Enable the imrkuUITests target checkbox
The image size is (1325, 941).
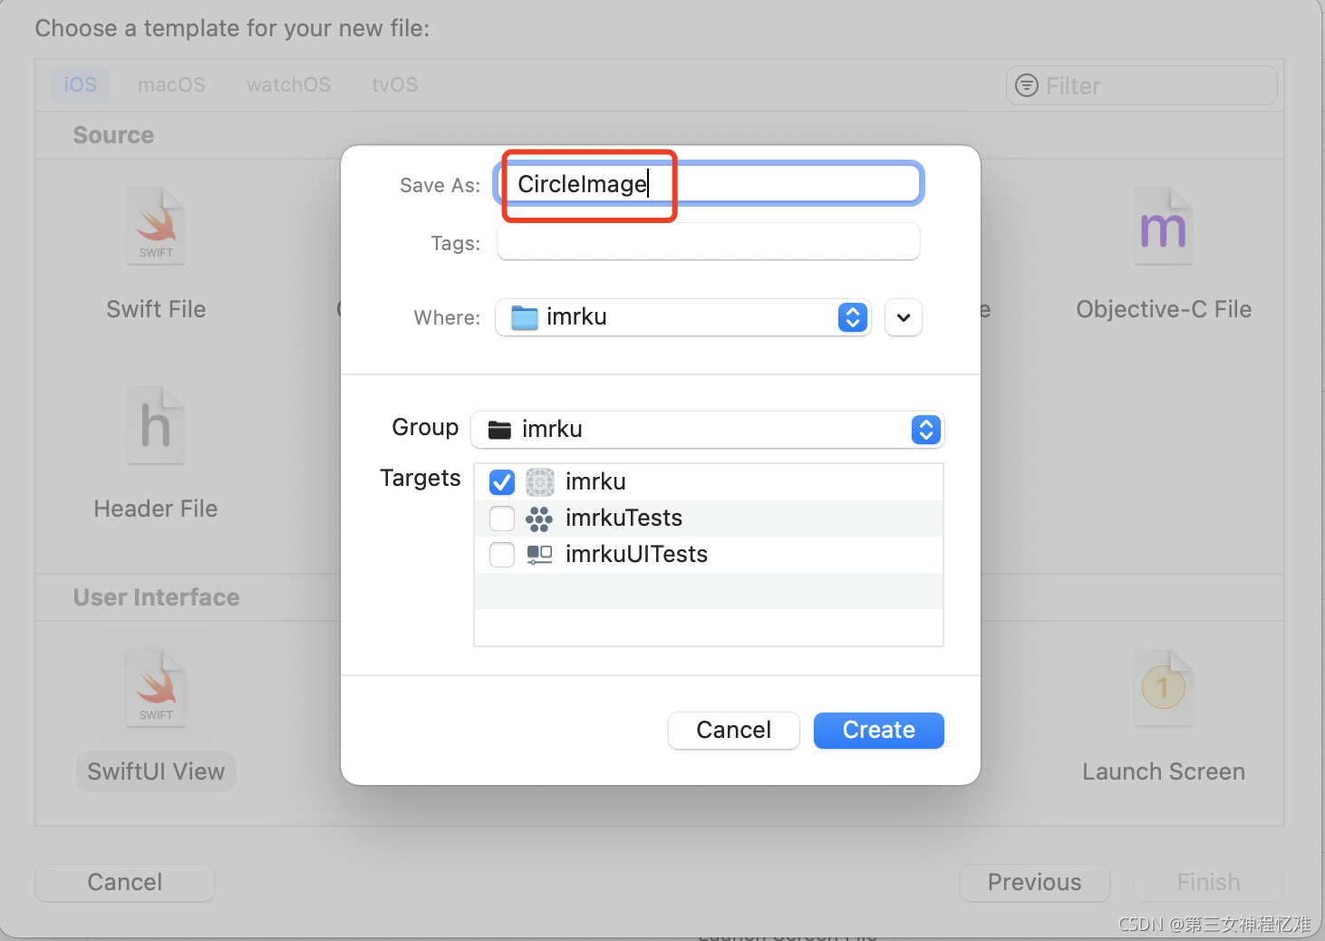[x=502, y=554]
